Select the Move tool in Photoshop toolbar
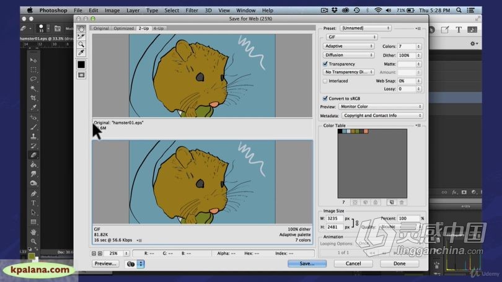The width and height of the screenshot is (502, 282). 33,60
